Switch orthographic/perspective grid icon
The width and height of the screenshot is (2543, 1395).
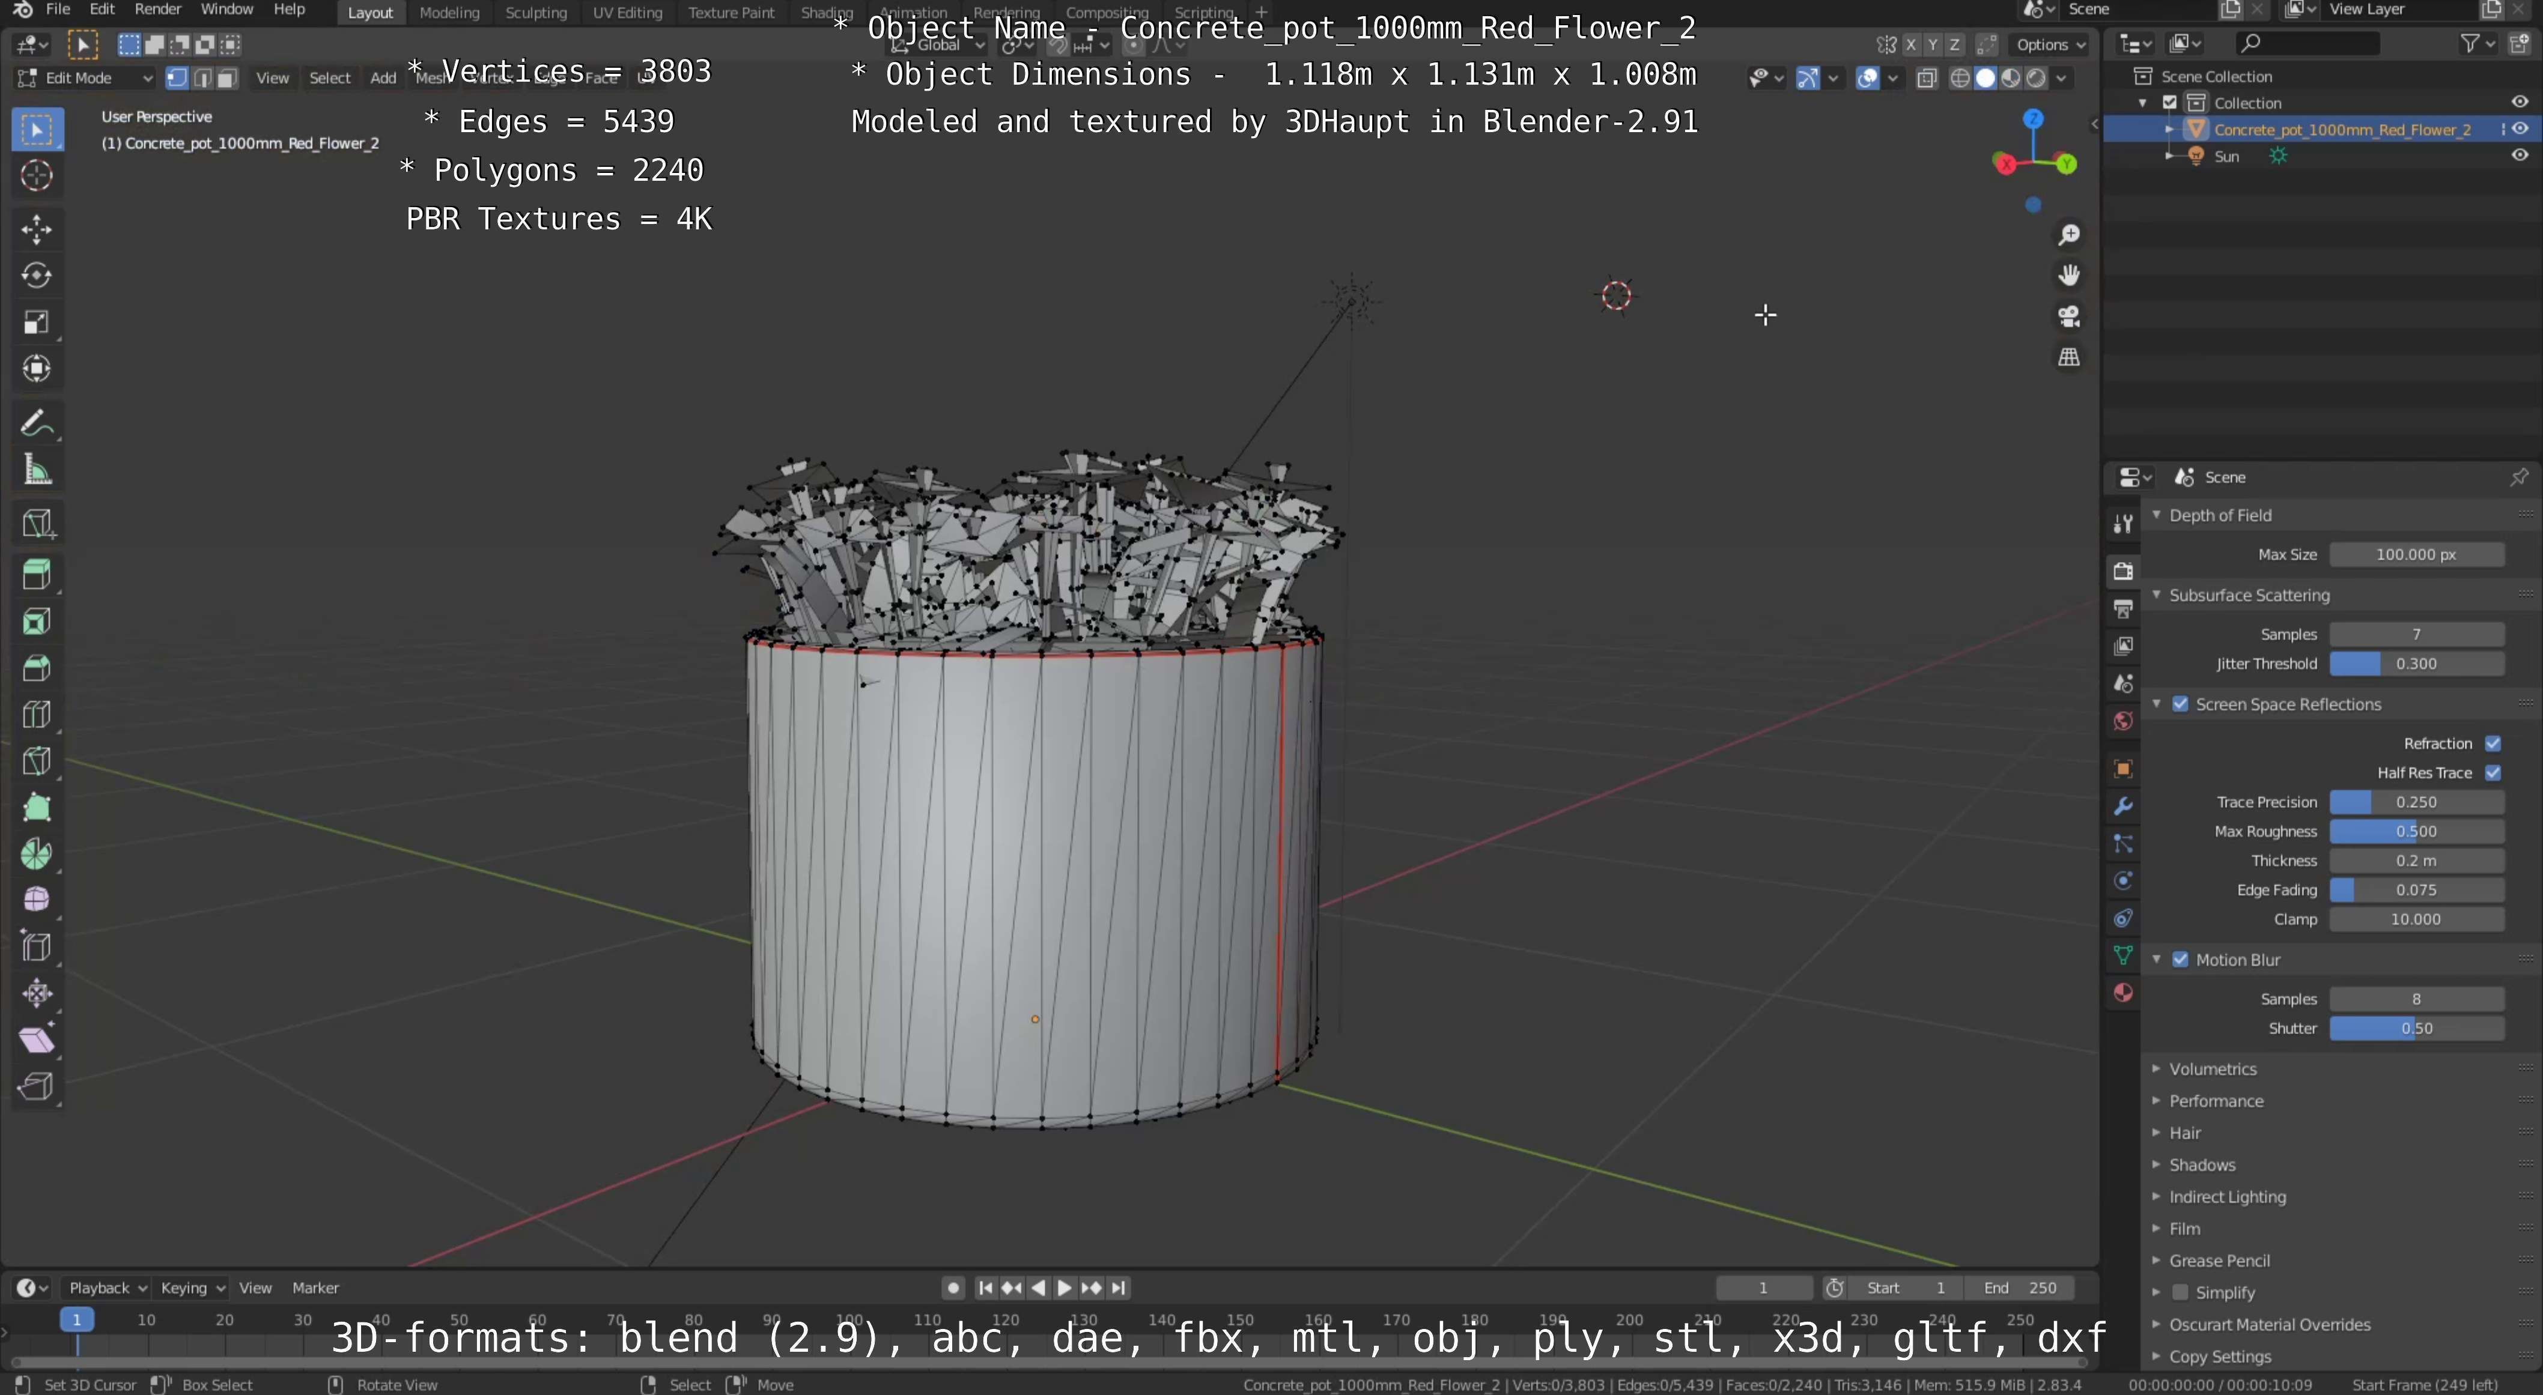click(x=2068, y=357)
